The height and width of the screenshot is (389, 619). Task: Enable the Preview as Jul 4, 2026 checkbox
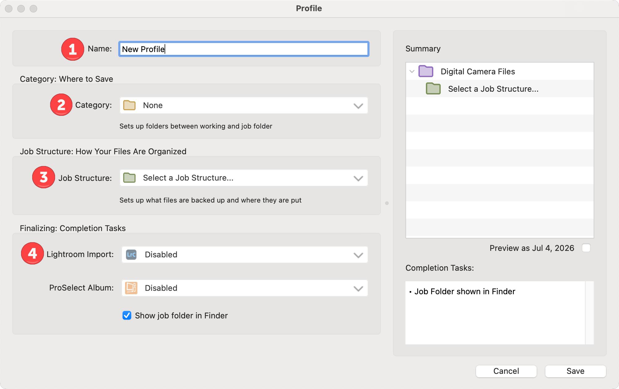pyautogui.click(x=586, y=248)
